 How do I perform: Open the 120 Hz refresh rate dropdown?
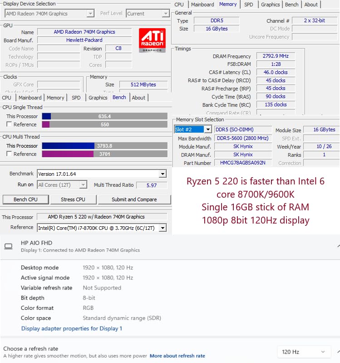click(x=304, y=352)
